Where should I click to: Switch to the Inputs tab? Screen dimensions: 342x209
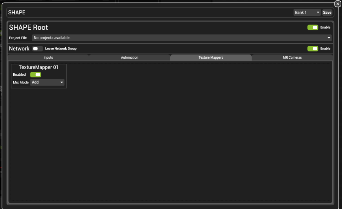(48, 57)
